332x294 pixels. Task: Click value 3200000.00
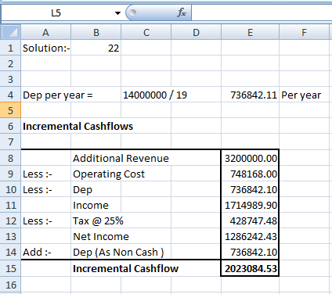click(251, 158)
